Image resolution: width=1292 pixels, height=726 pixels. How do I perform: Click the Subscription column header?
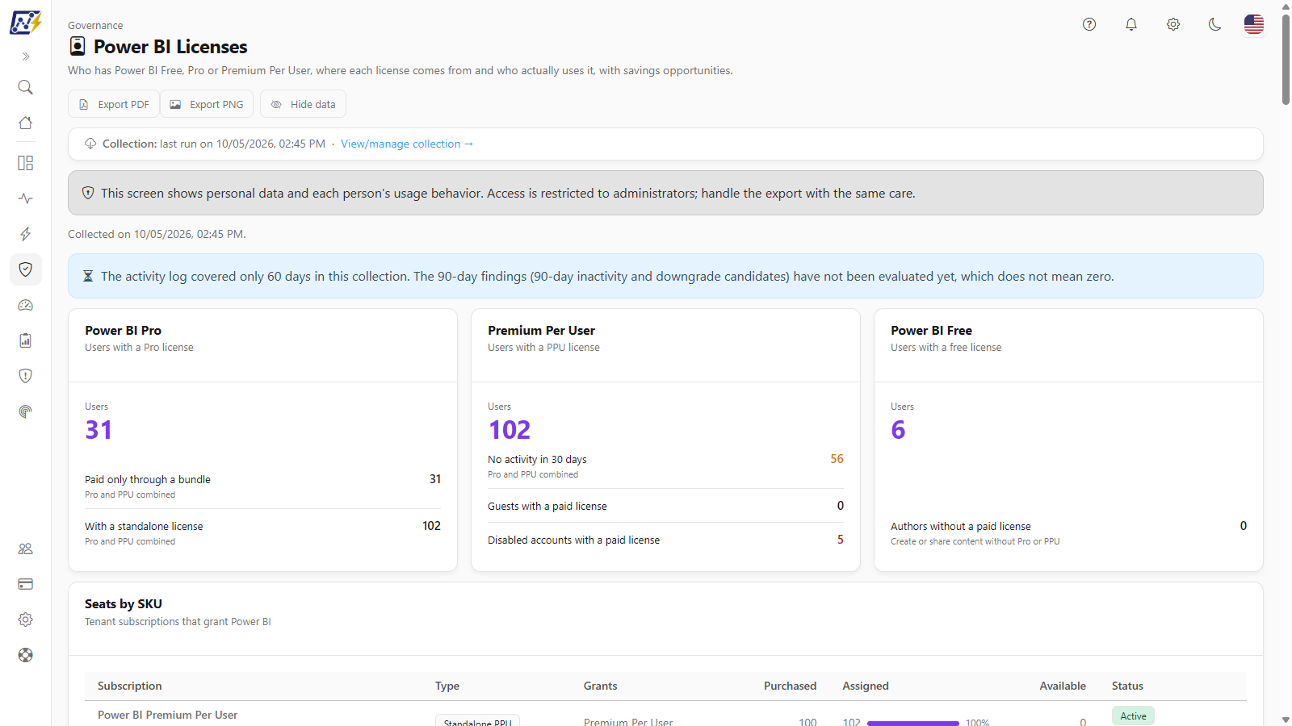130,686
